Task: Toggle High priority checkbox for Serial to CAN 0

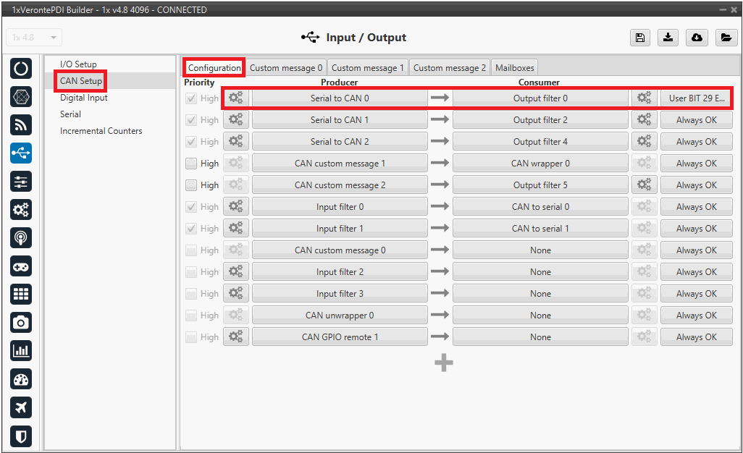Action: pos(191,98)
